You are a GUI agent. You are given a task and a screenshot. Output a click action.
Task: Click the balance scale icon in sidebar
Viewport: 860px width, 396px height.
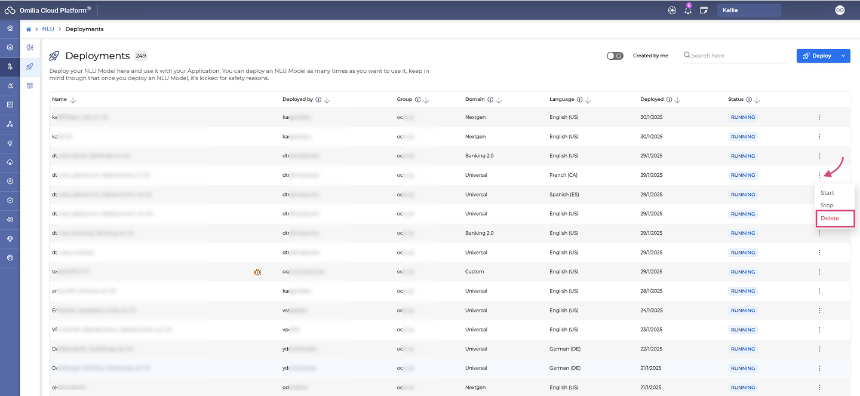coord(10,239)
